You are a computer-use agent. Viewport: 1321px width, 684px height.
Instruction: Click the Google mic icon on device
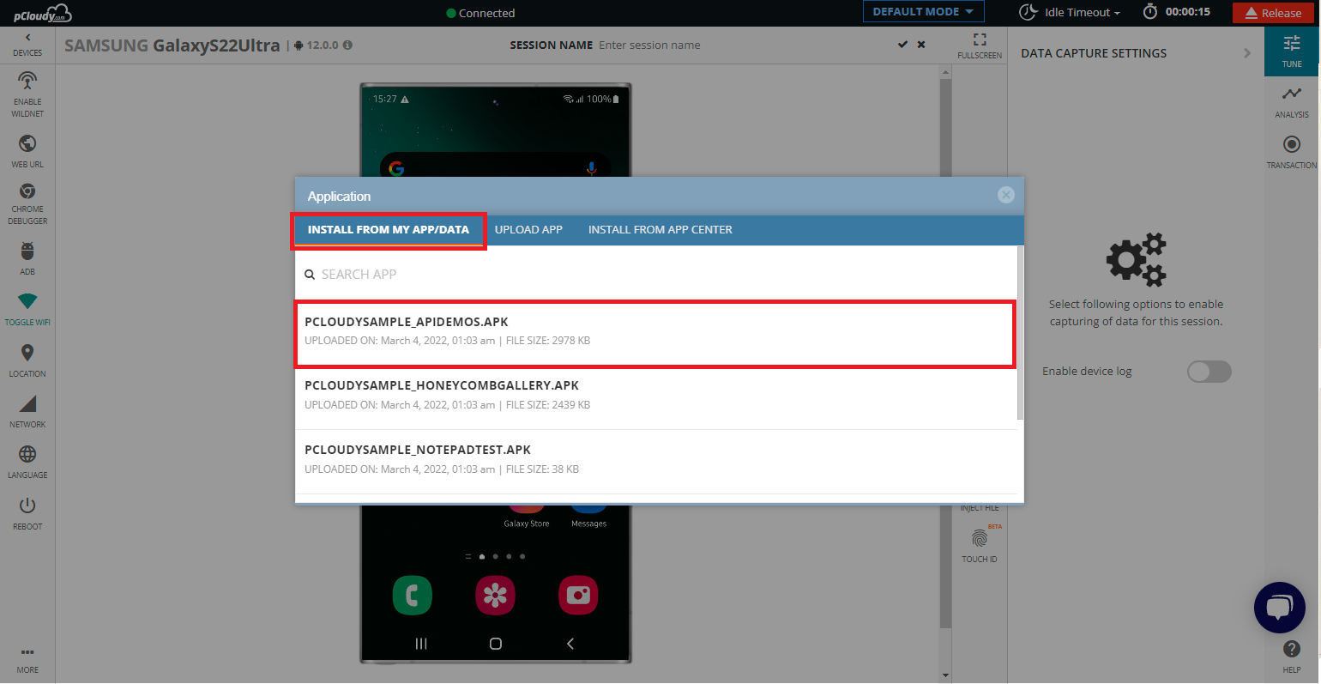coord(591,168)
